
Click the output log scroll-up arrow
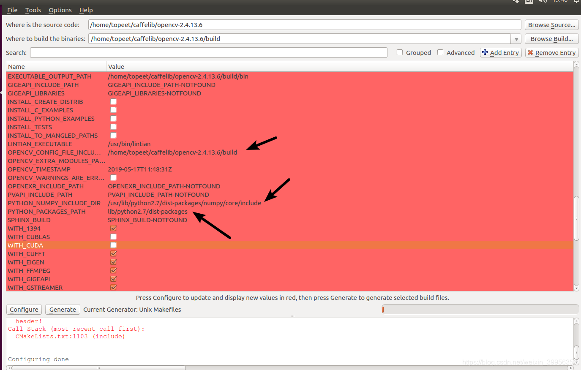click(x=576, y=321)
